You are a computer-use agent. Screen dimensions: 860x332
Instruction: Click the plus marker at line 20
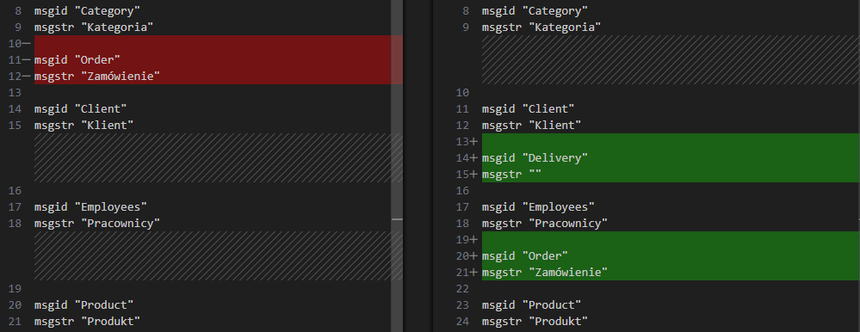(473, 255)
